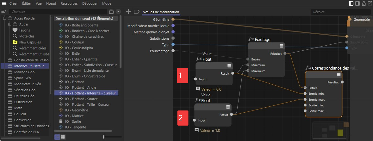373x141 pixels.
Task: Collapse the asset browser sidebar icon
Action: 4,11
